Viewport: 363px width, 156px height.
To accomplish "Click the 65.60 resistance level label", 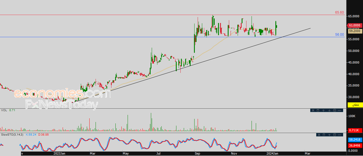I will [339, 12].
